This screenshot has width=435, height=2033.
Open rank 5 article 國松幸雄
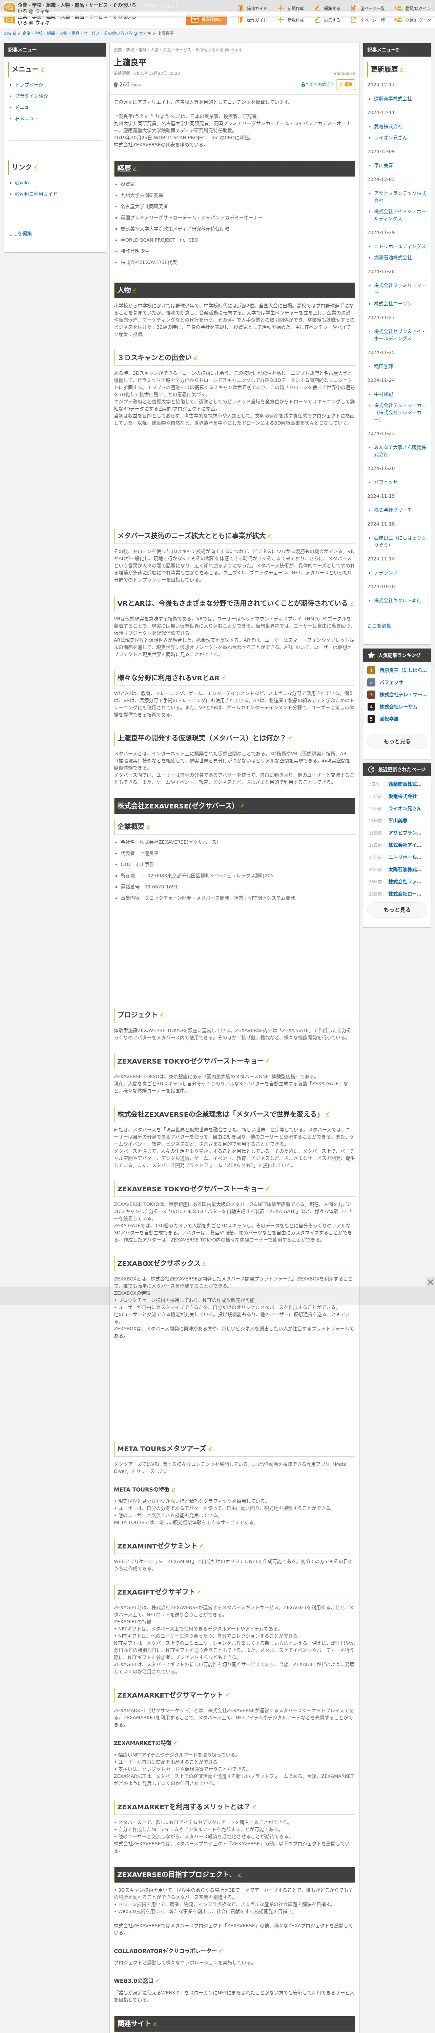coord(389,719)
